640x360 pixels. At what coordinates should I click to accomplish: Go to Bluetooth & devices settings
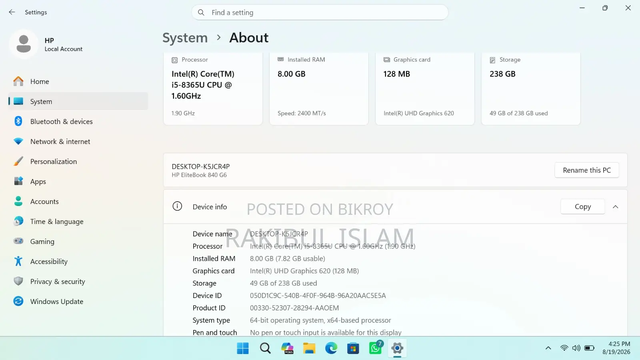pos(78,122)
